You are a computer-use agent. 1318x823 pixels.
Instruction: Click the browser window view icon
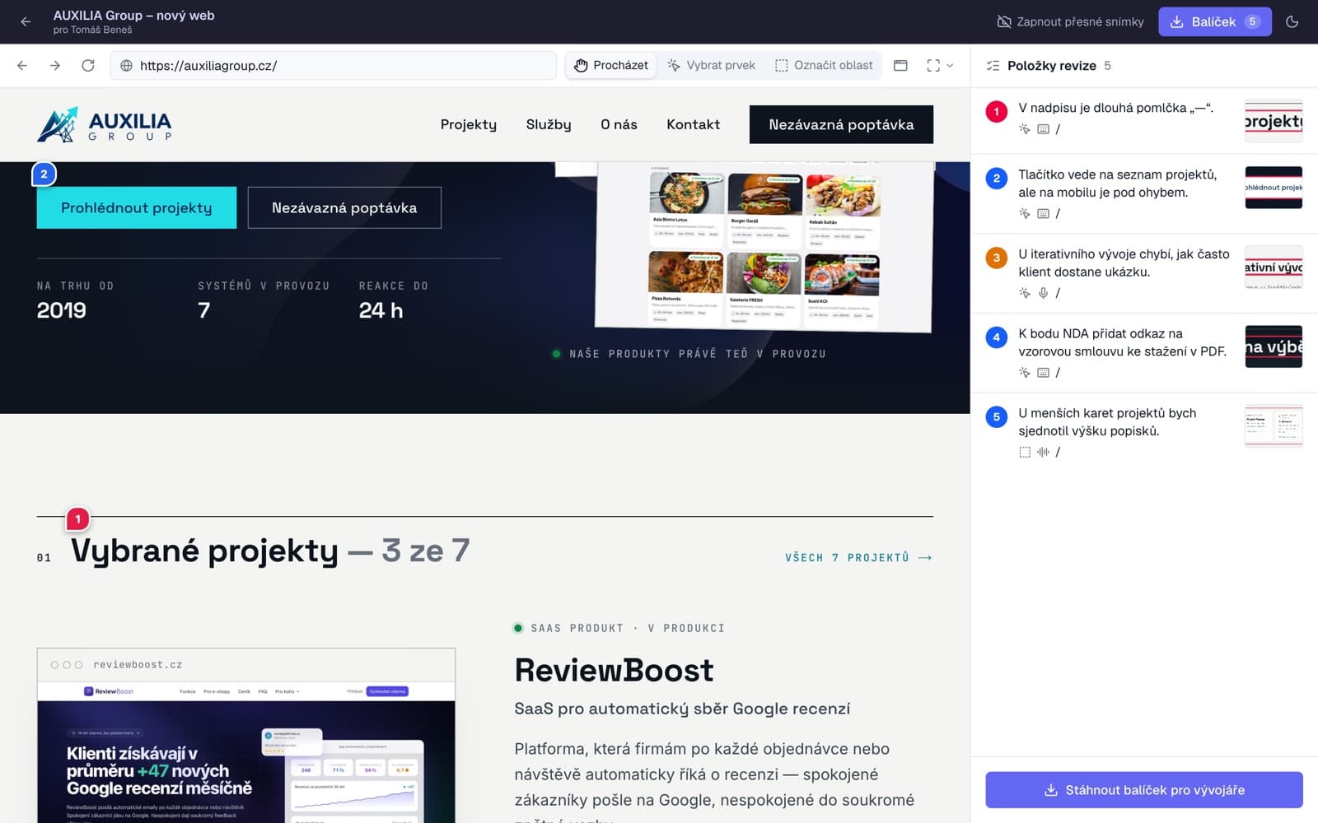tap(900, 66)
